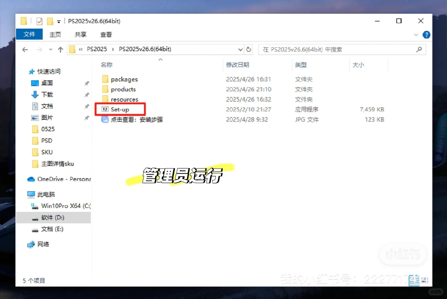Click the OneDrive cloud icon in sidebar
This screenshot has height=299, width=447.
pos(31,179)
